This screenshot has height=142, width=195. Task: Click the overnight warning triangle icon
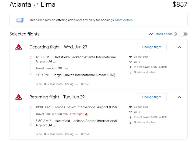click(x=86, y=114)
